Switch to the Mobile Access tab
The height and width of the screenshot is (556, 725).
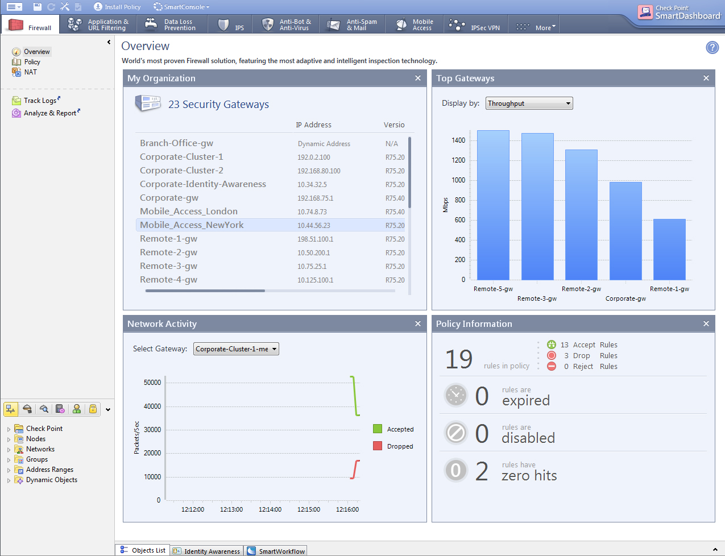415,24
